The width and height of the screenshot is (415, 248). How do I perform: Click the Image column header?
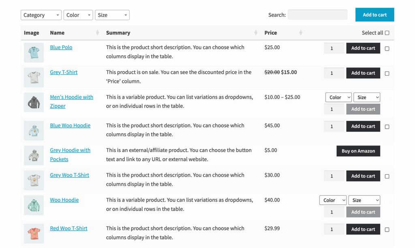point(32,33)
